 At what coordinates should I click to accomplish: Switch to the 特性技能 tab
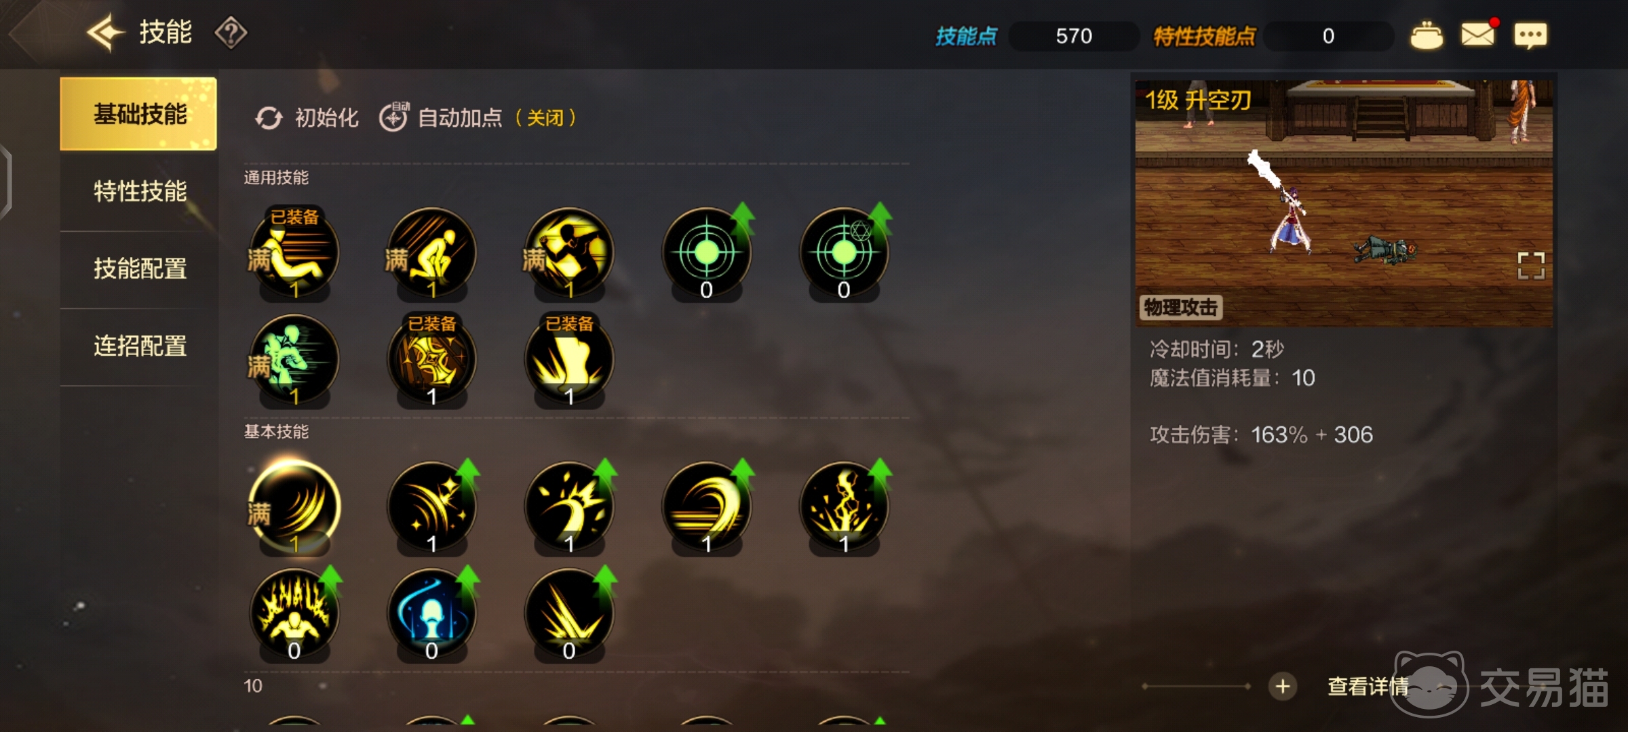pyautogui.click(x=140, y=191)
